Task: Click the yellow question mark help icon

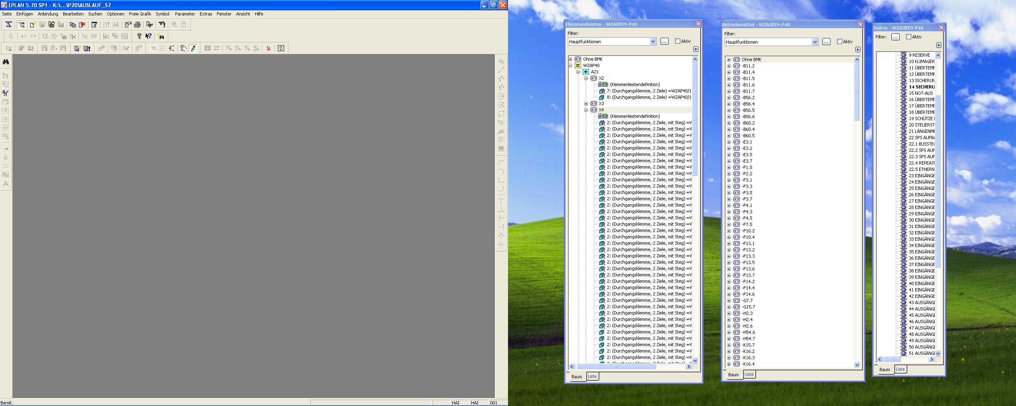Action: click(x=139, y=36)
